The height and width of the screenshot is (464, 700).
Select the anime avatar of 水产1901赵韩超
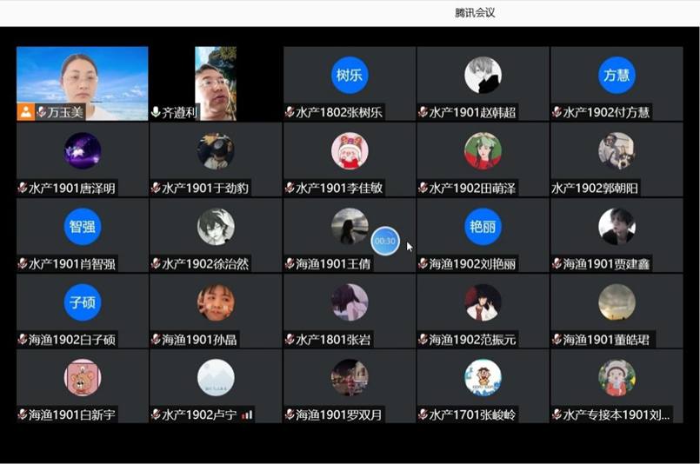(x=483, y=75)
